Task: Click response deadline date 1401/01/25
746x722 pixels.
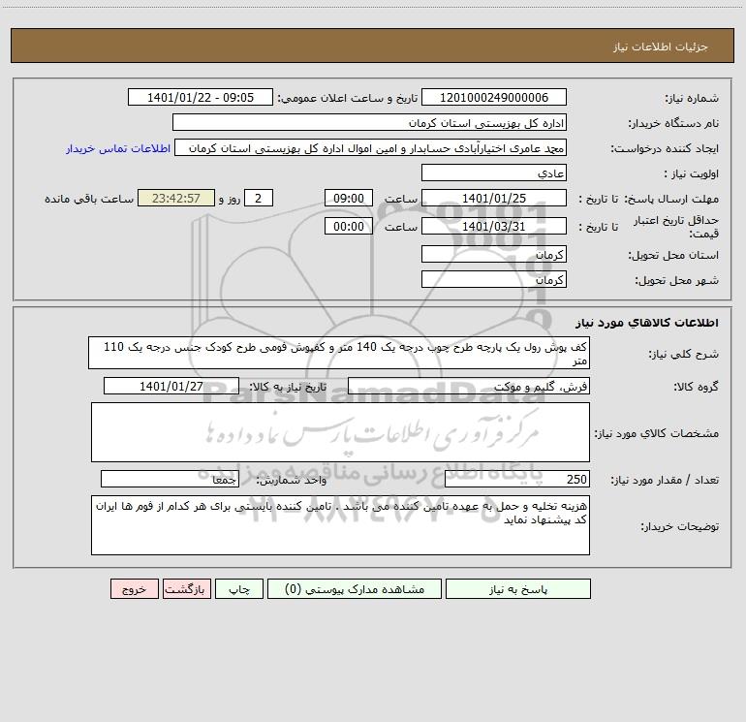Action: click(x=494, y=199)
